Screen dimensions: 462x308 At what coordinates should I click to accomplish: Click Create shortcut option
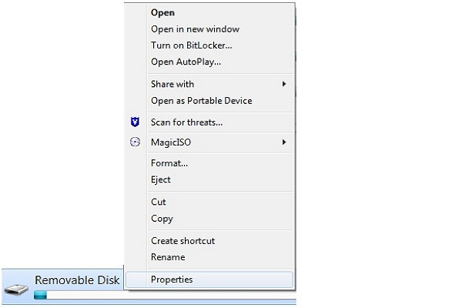coord(182,241)
